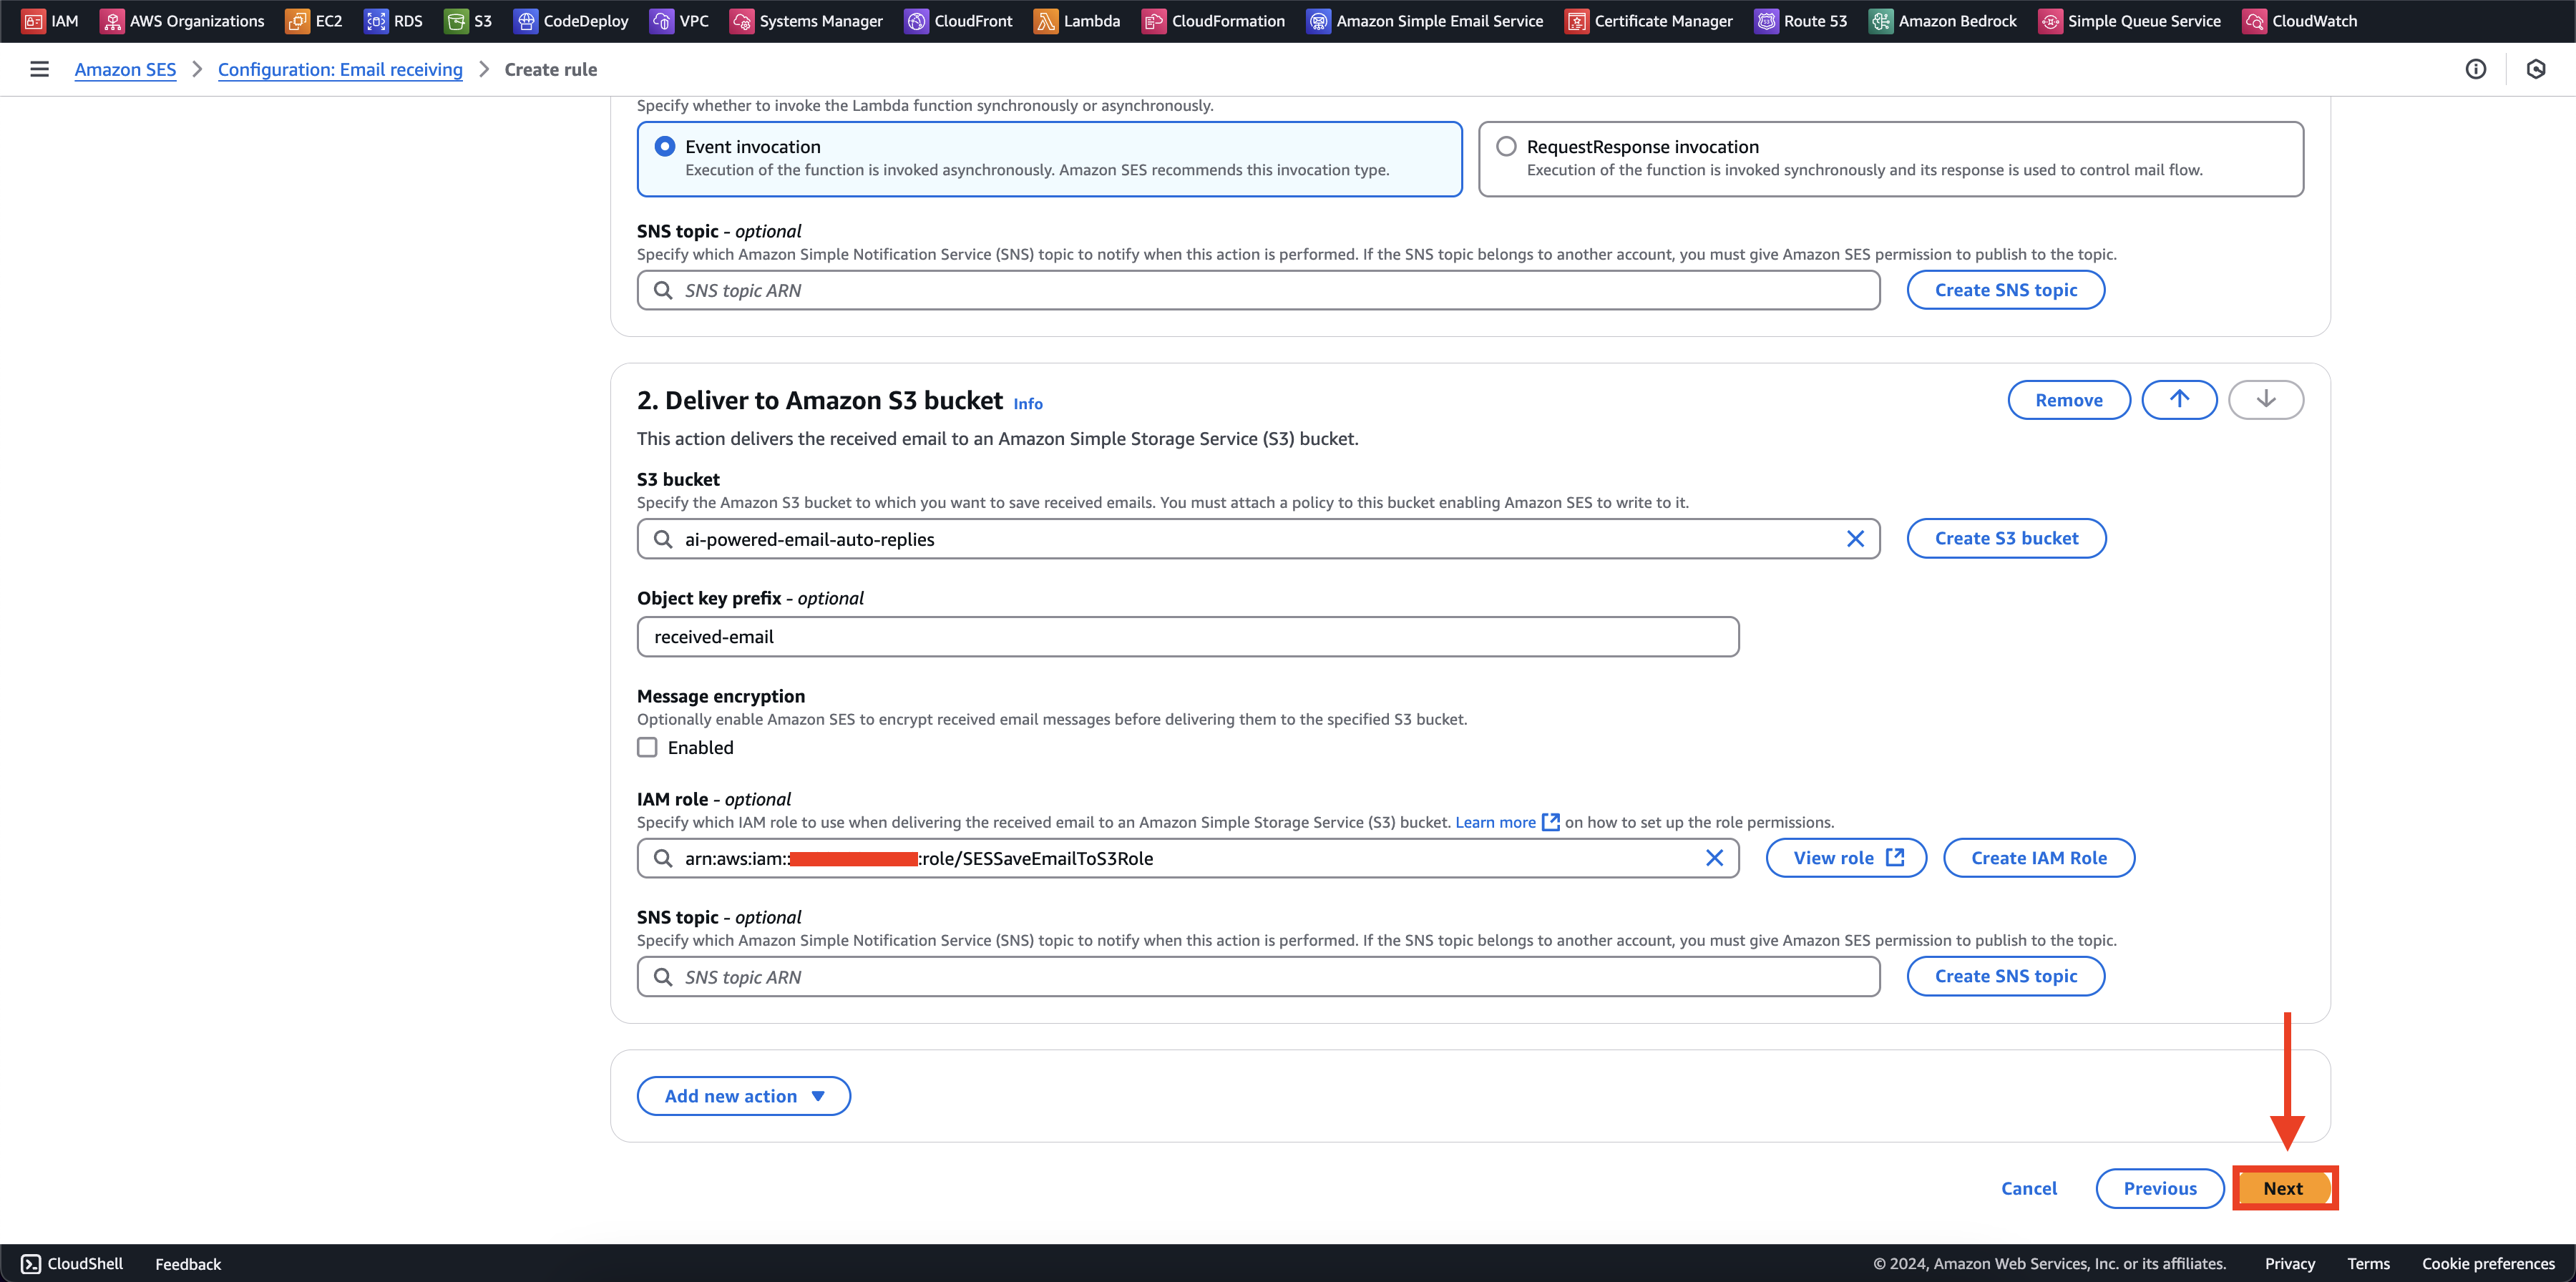The height and width of the screenshot is (1282, 2576).
Task: Go back with the Previous button
Action: tap(2160, 1188)
